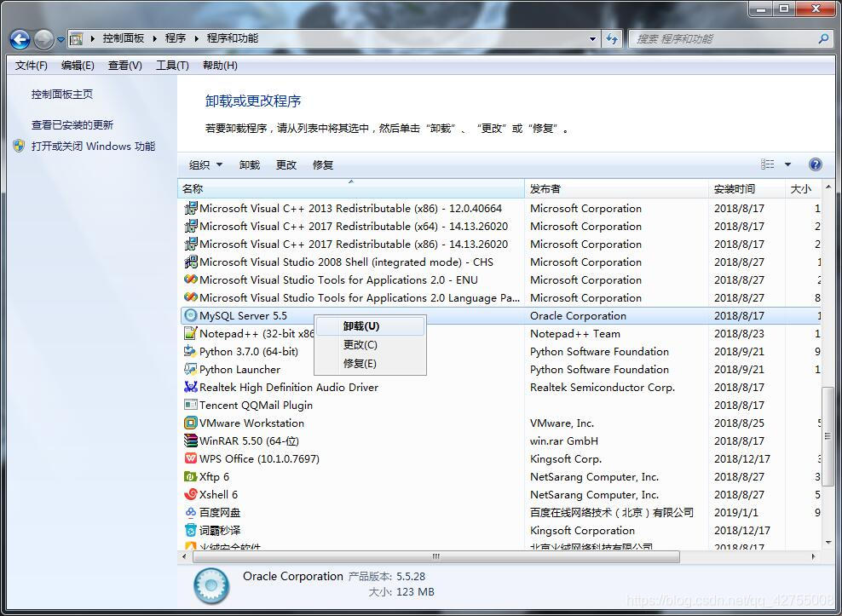The image size is (842, 616).
Task: Open the 帮助(H) menu
Action: (x=220, y=66)
